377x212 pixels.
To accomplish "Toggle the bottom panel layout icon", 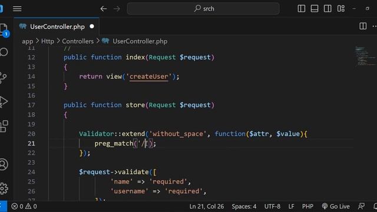I will [x=315, y=9].
